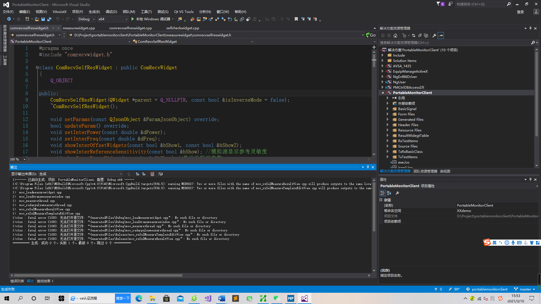Expand the Header Files folder
This screenshot has height=304, width=541.
pos(387,125)
